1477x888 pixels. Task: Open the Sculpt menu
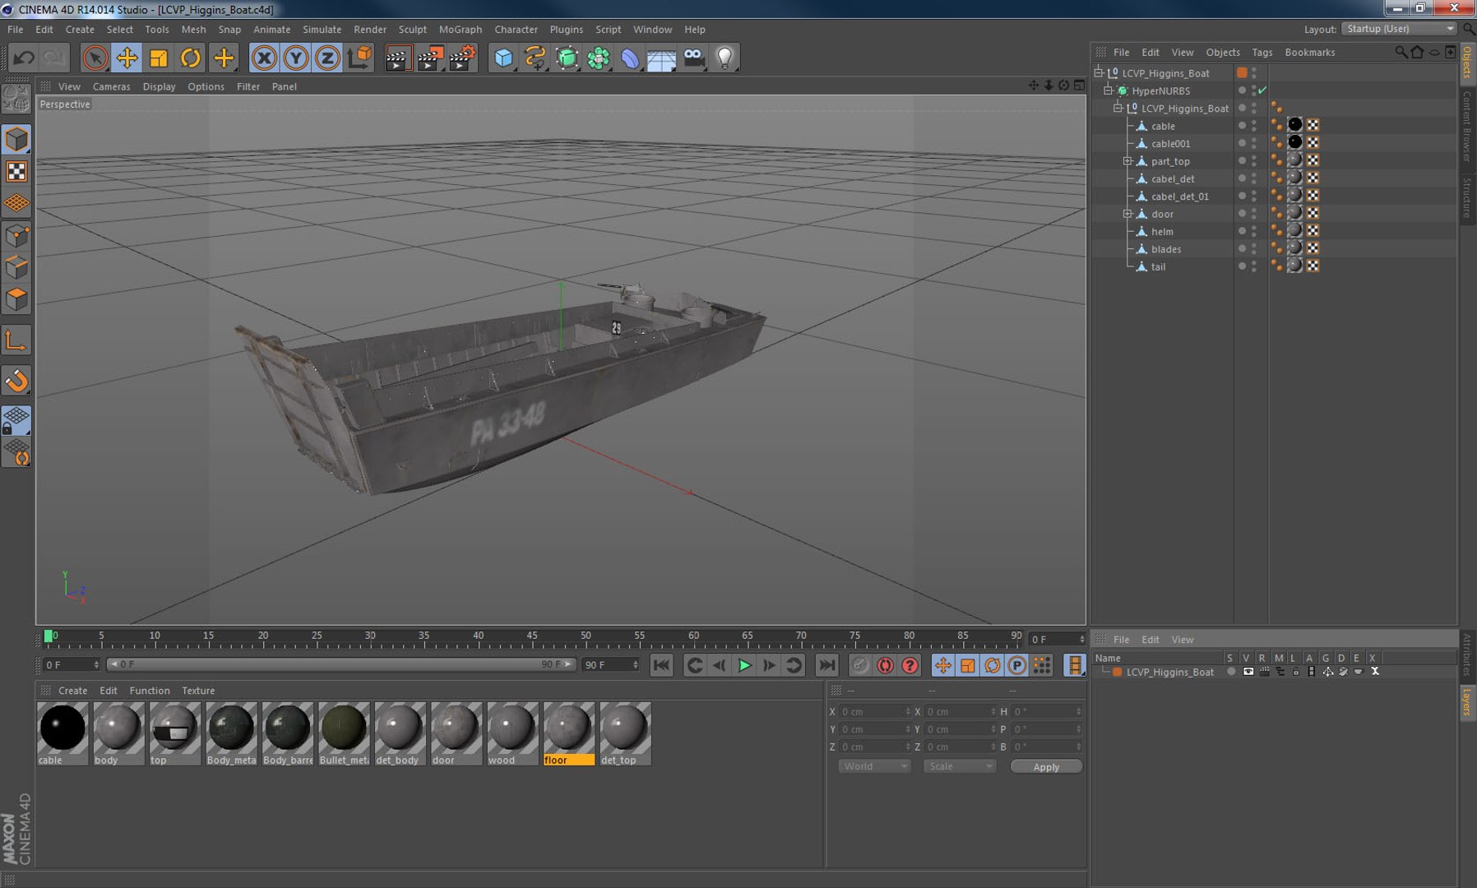pos(412,29)
